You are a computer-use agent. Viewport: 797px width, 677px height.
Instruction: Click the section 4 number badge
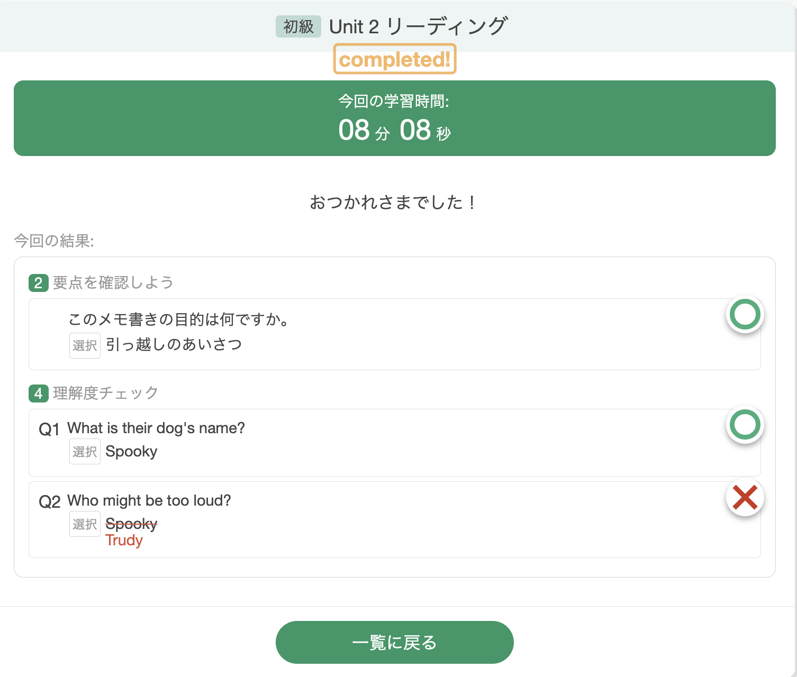tap(39, 394)
